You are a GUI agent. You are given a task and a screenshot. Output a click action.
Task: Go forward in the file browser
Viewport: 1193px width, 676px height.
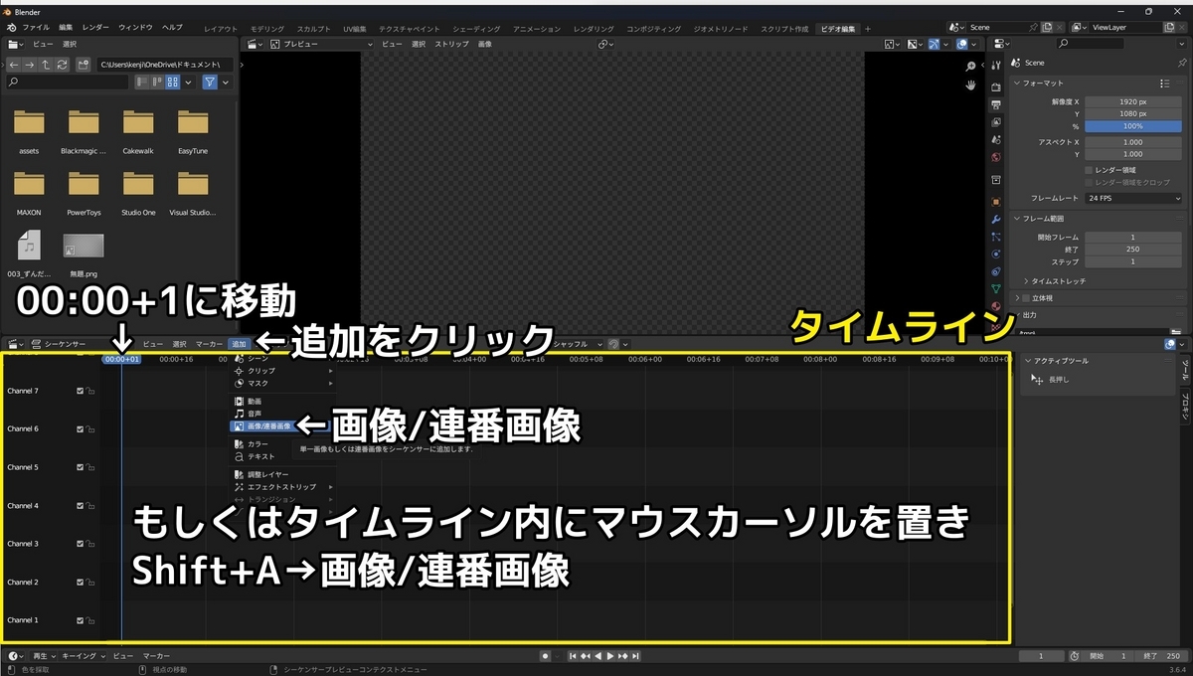point(30,65)
